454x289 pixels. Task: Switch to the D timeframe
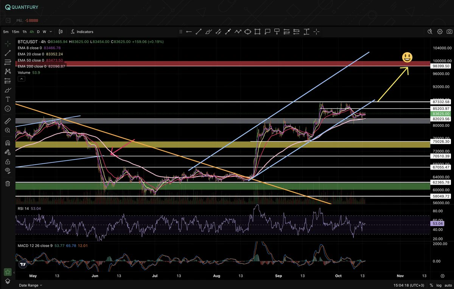click(x=38, y=32)
